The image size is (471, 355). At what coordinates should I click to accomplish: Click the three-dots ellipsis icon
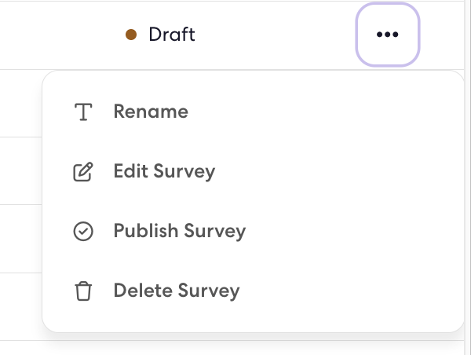tap(388, 35)
